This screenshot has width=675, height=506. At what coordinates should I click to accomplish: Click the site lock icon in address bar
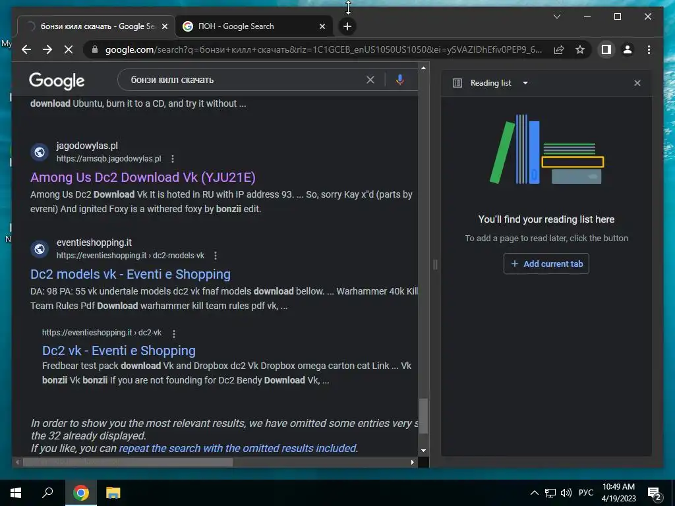point(95,50)
